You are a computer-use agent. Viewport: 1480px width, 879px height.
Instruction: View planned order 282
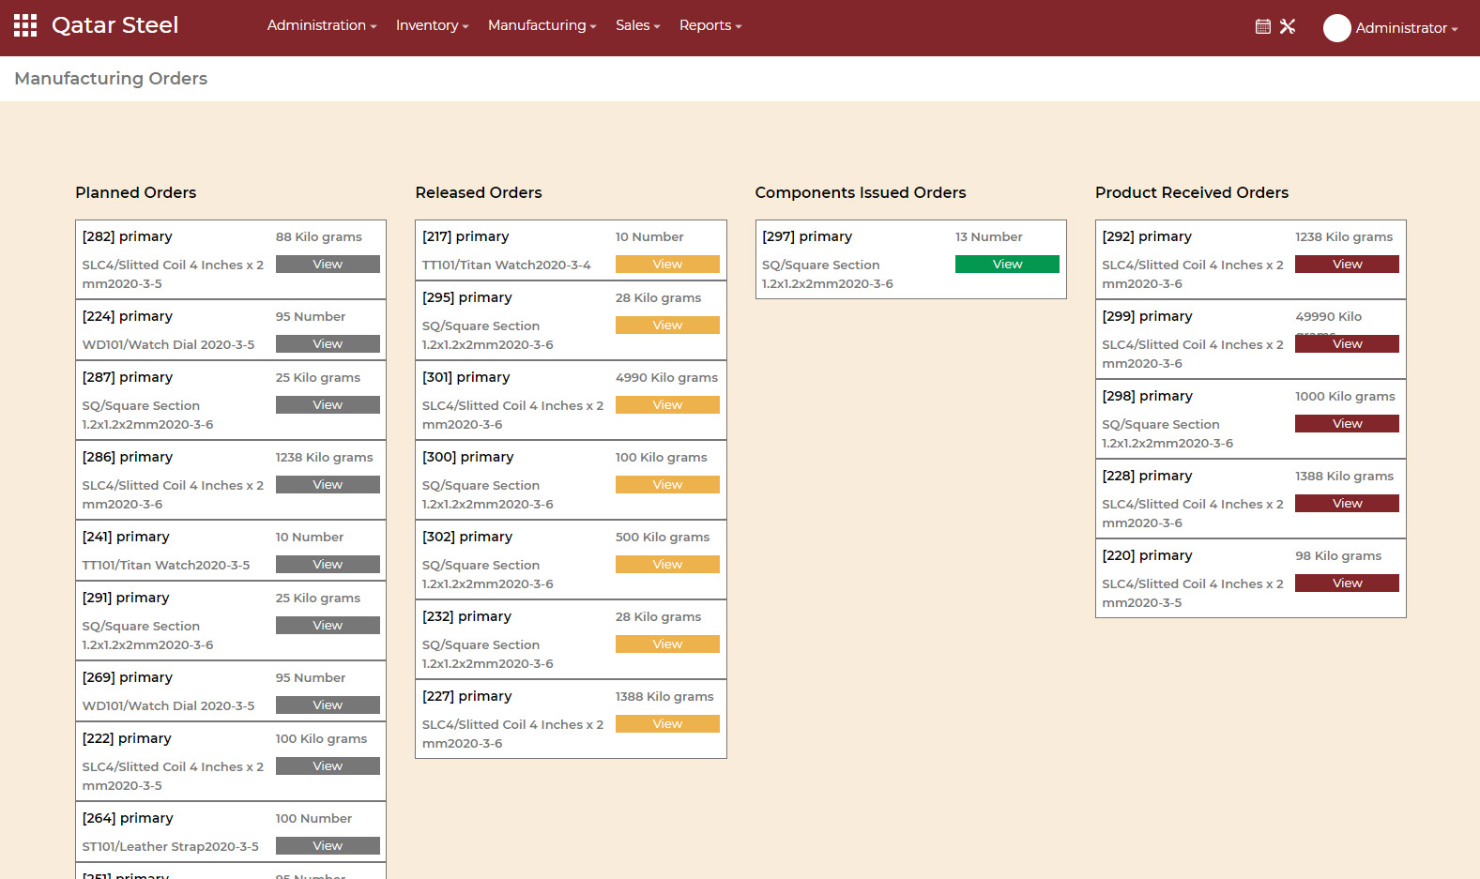pos(328,265)
